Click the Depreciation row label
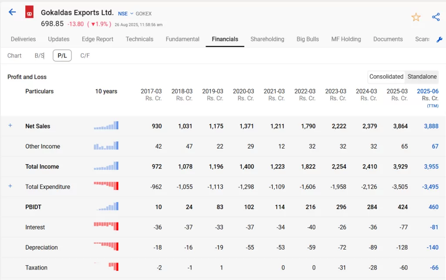This screenshot has width=446, height=280. click(x=41, y=247)
